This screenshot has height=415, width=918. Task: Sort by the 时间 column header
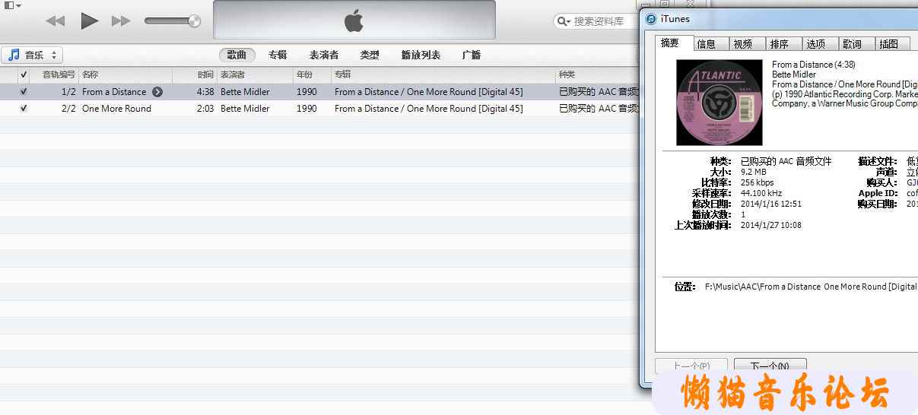click(195, 74)
